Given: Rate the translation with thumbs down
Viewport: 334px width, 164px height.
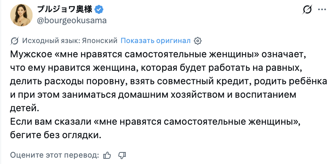Looking at the screenshot, I should pyautogui.click(x=122, y=155).
